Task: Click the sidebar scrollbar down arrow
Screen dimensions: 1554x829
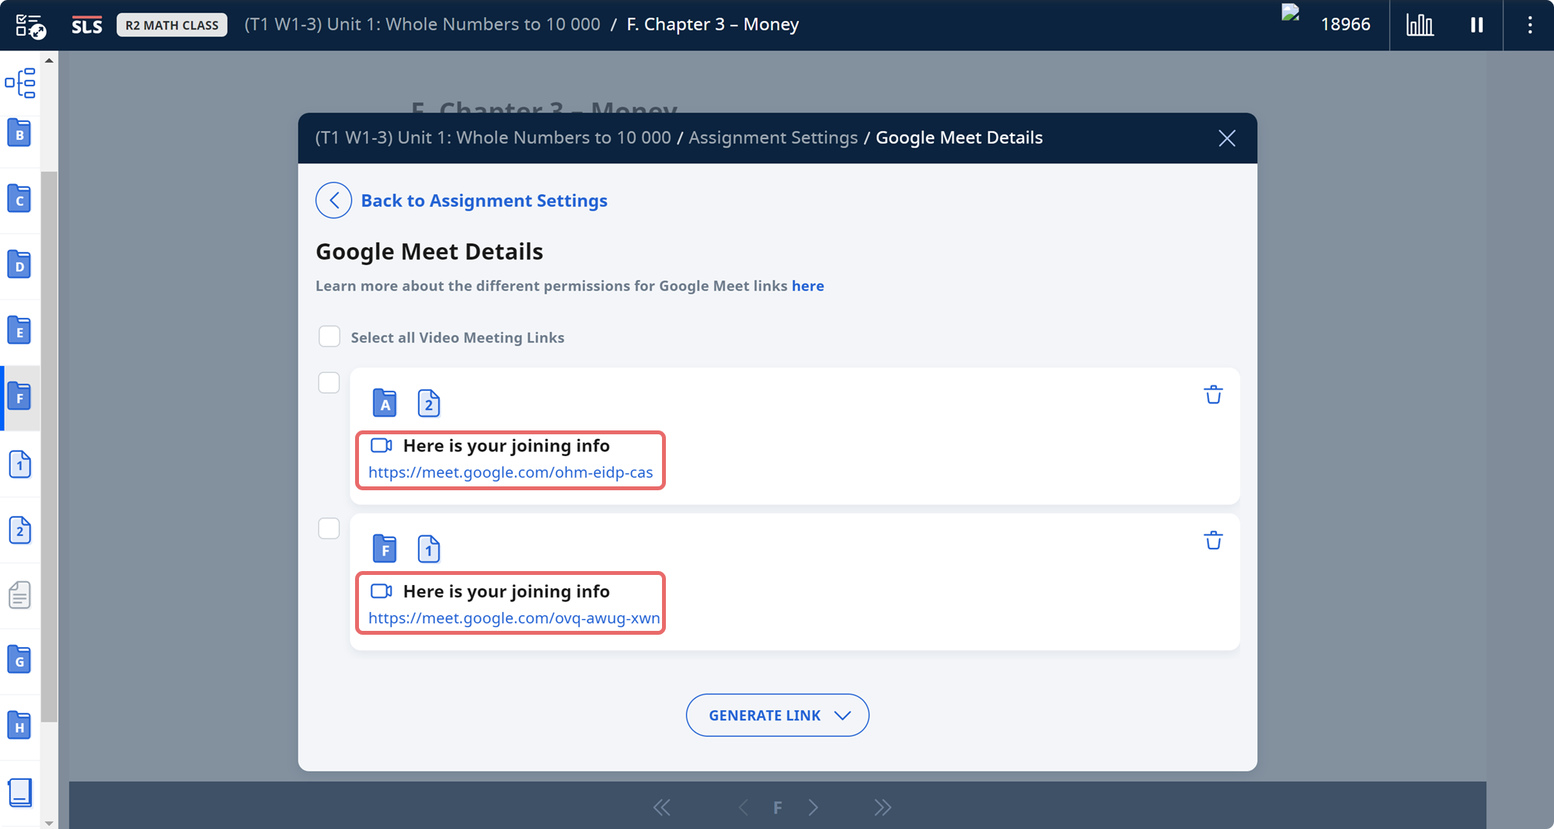Action: pyautogui.click(x=49, y=822)
